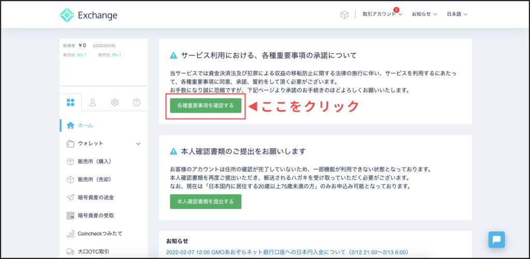Open the お知らせ dropdown menu
The width and height of the screenshot is (530, 259).
424,14
